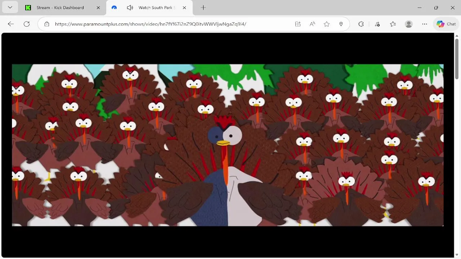The width and height of the screenshot is (461, 259).
Task: Click the Paramount+ favicon on active tab
Action: click(114, 8)
